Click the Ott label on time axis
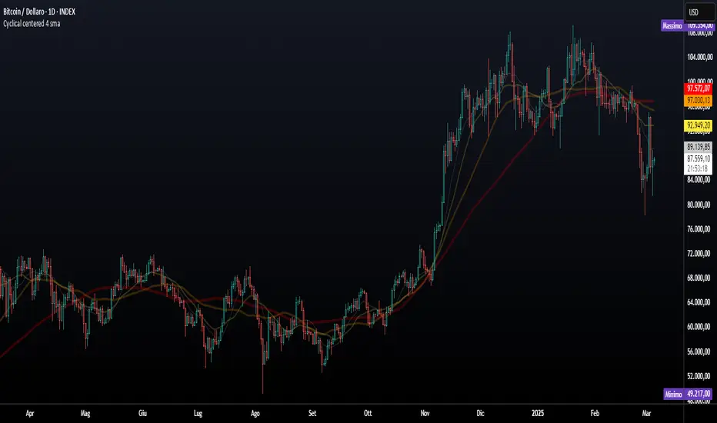Viewport: 717px width, 423px height. pos(368,414)
